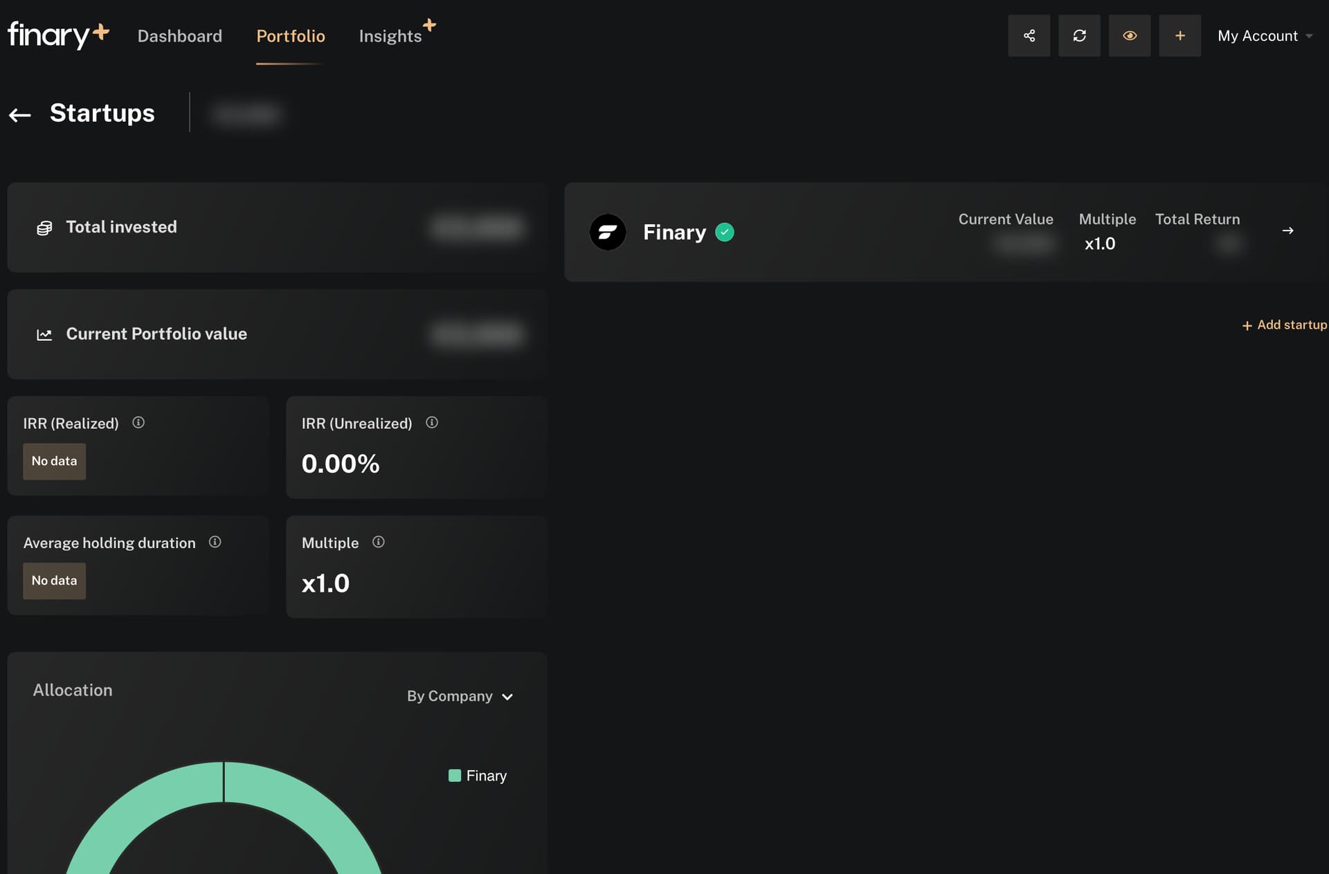Click the IRR (Realized) info icon
The image size is (1329, 874).
pos(138,422)
